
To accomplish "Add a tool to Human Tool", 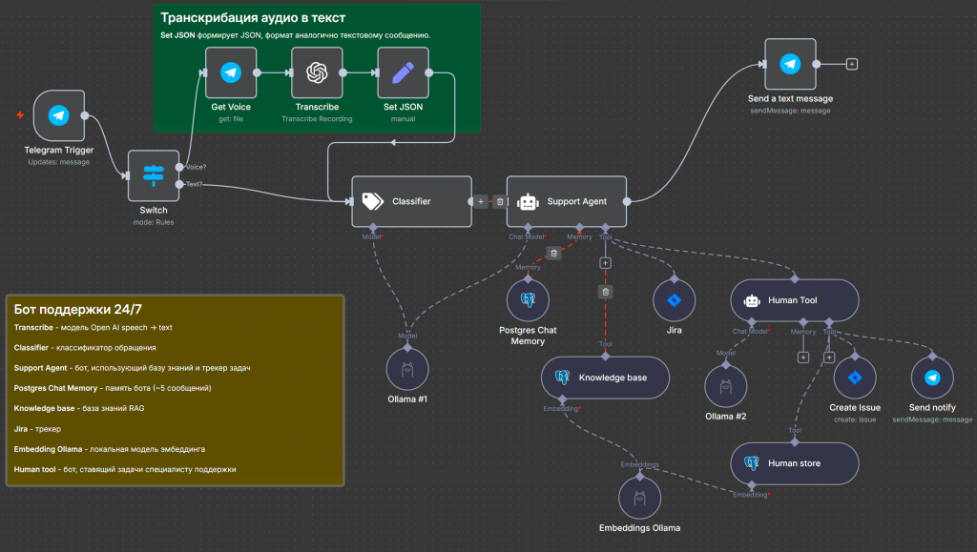I will point(829,358).
